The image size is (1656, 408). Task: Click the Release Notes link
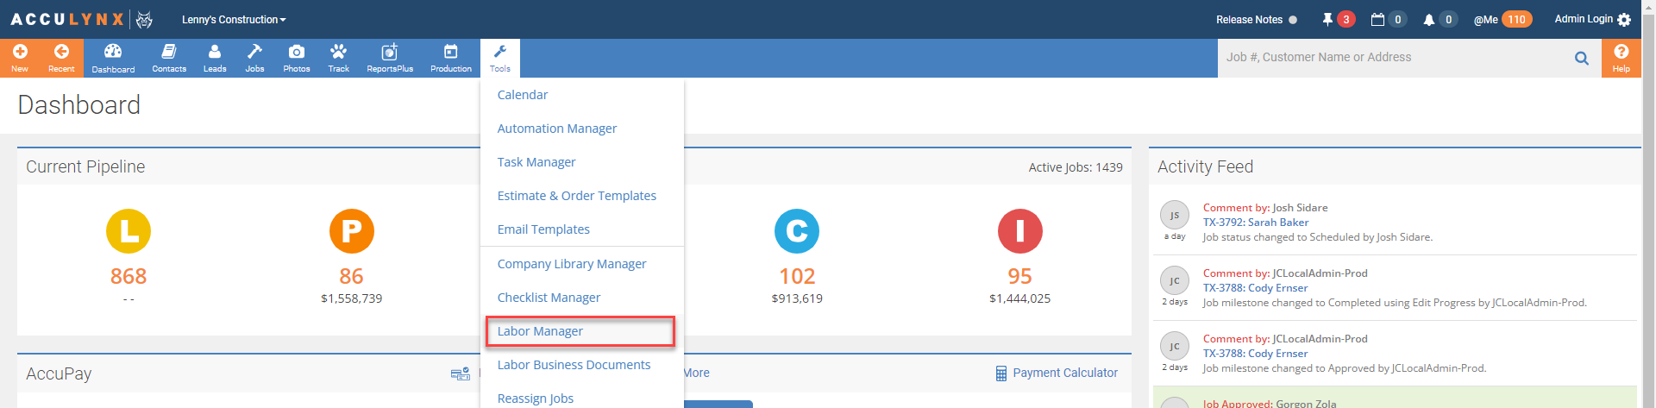pos(1249,19)
